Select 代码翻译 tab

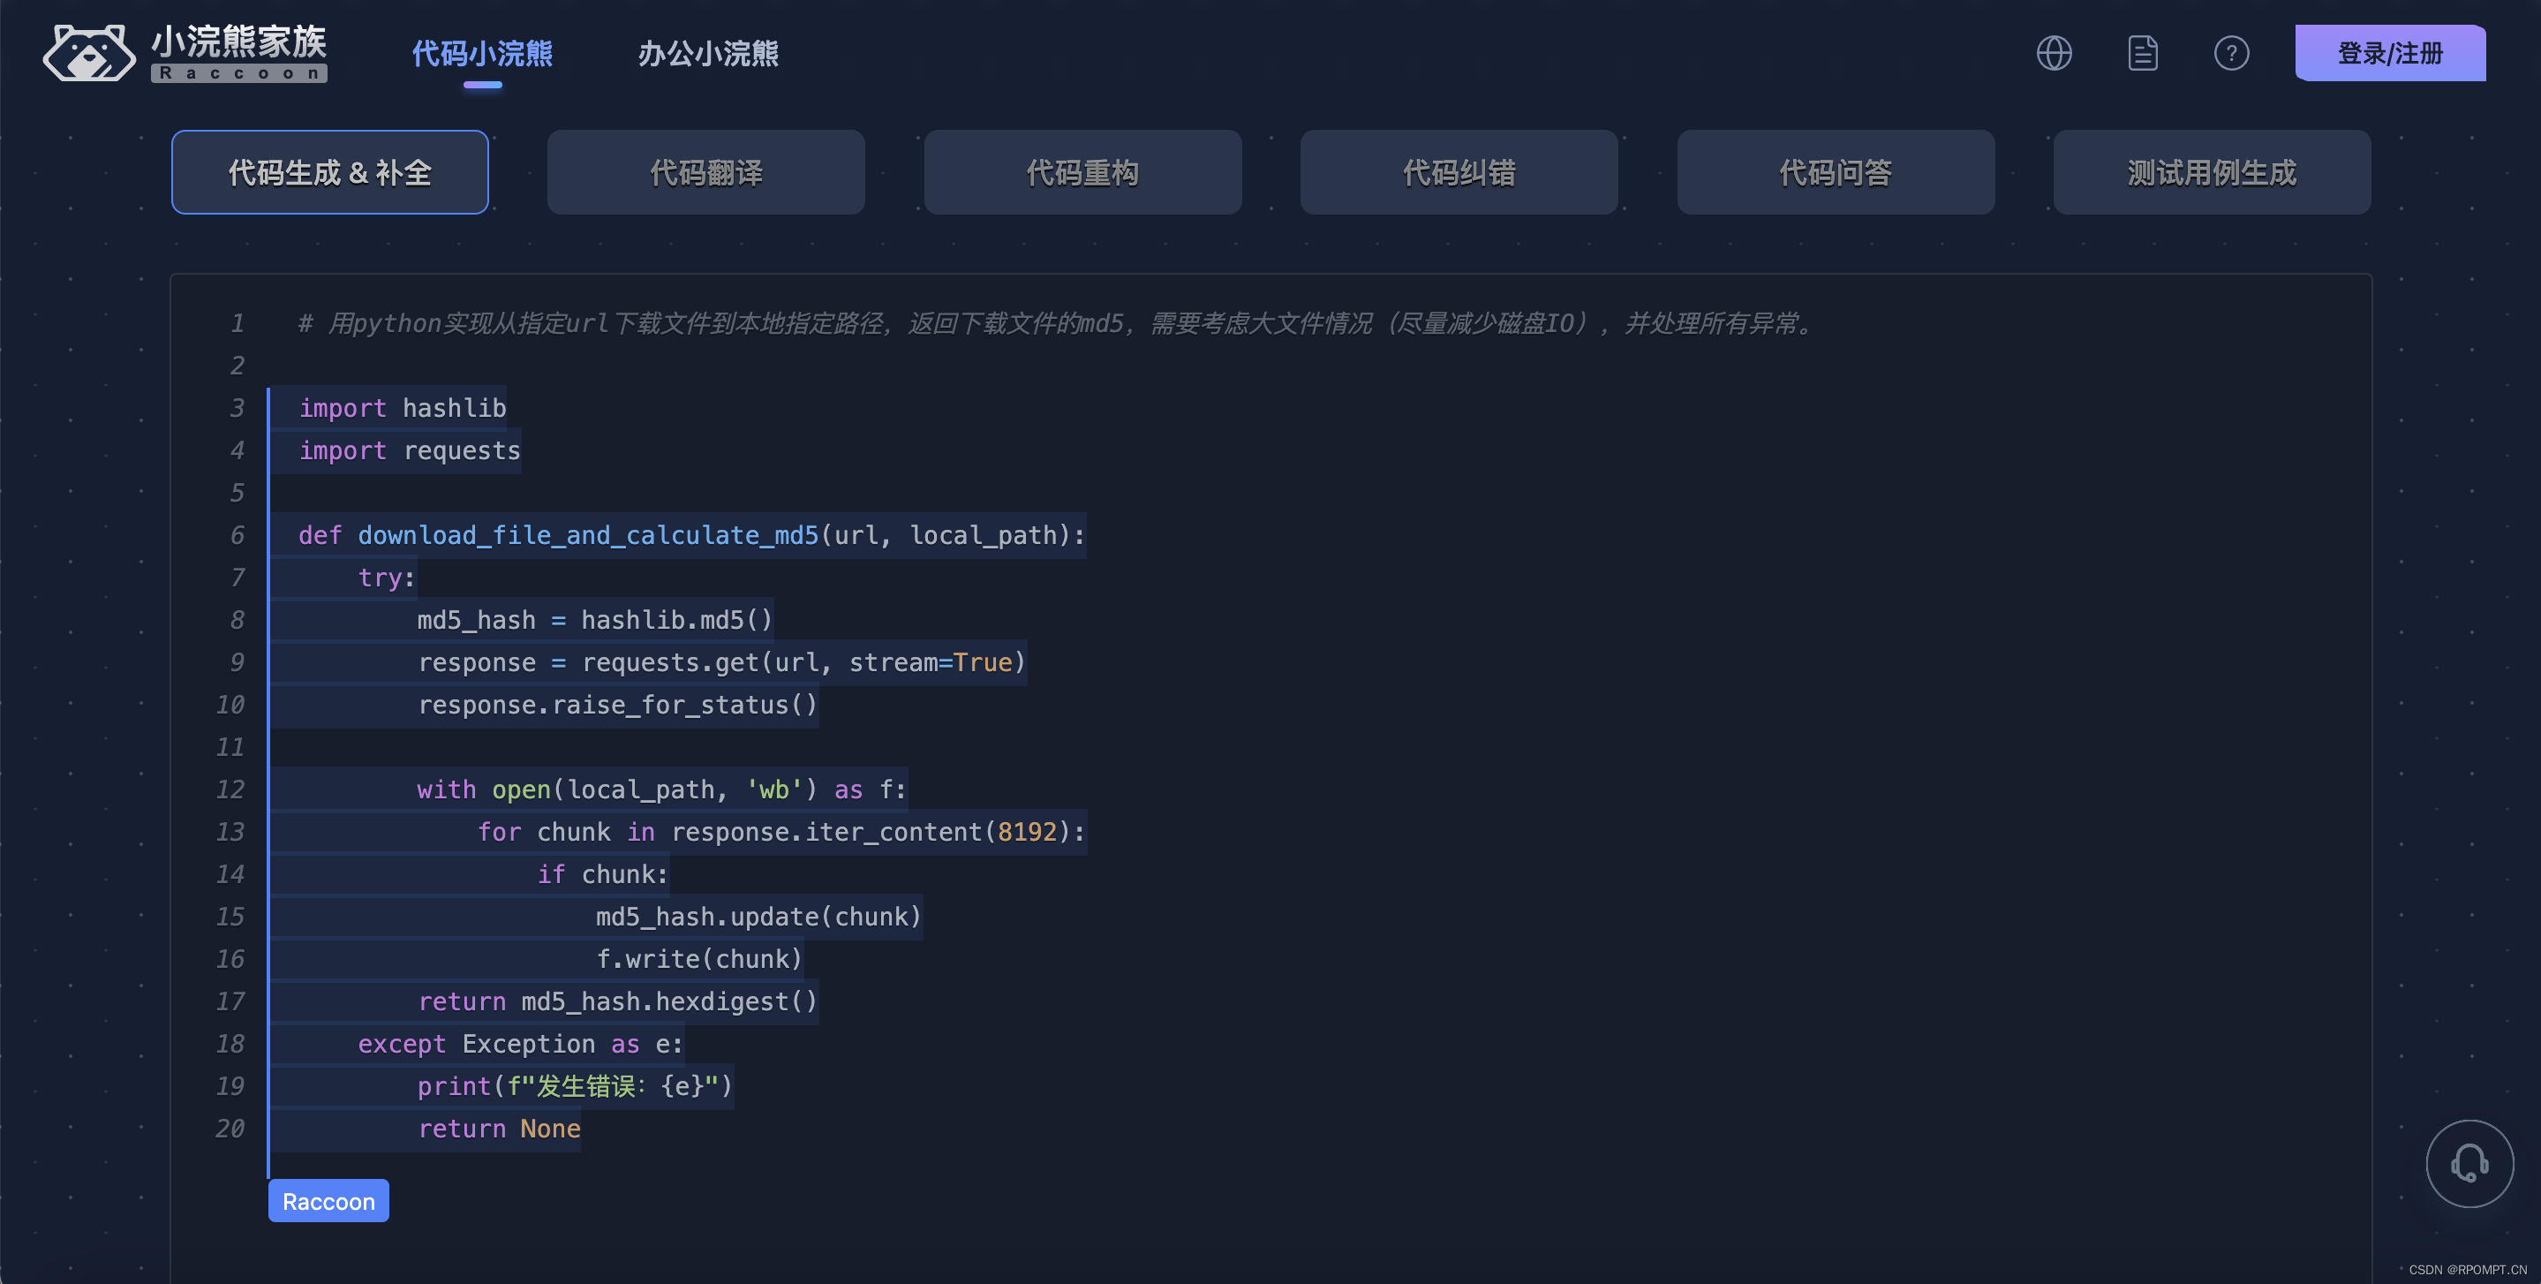point(706,173)
